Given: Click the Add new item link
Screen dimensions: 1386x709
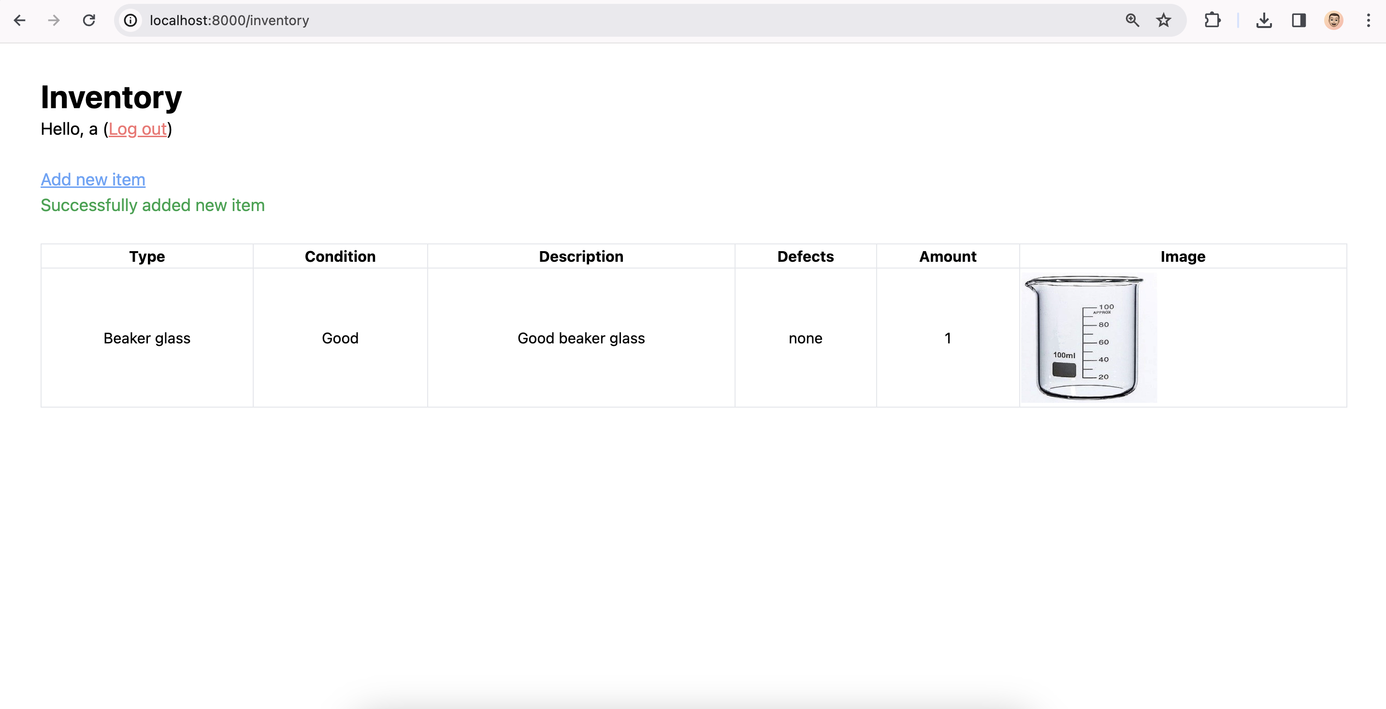Looking at the screenshot, I should tap(93, 180).
